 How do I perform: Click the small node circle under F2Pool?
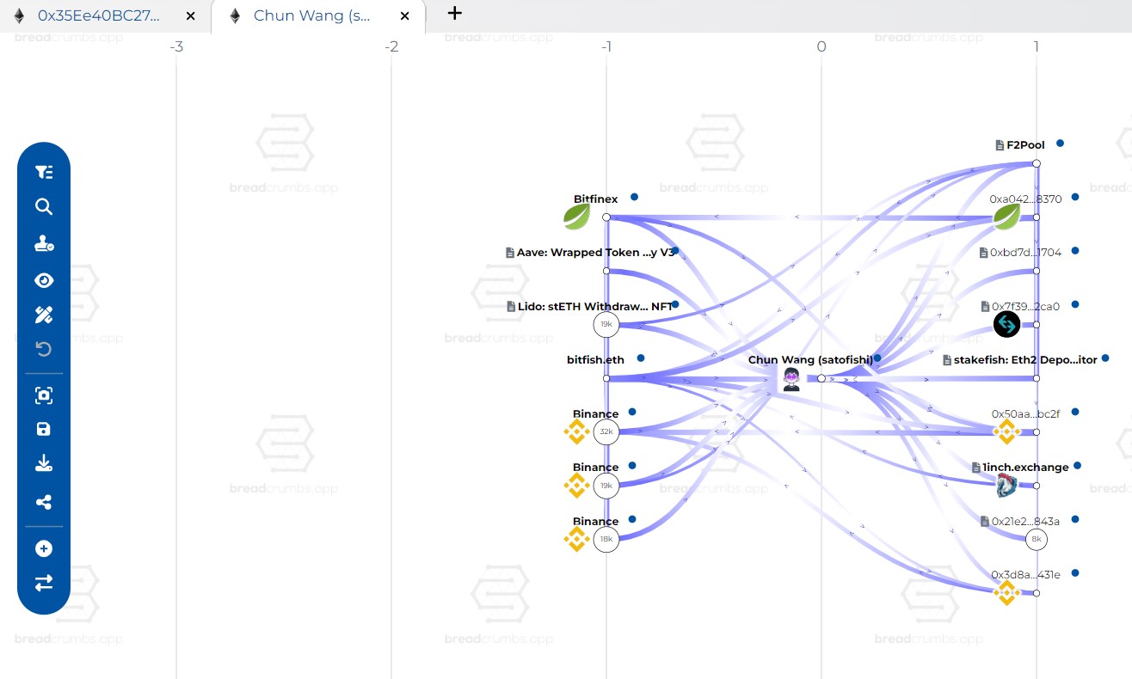1037,163
